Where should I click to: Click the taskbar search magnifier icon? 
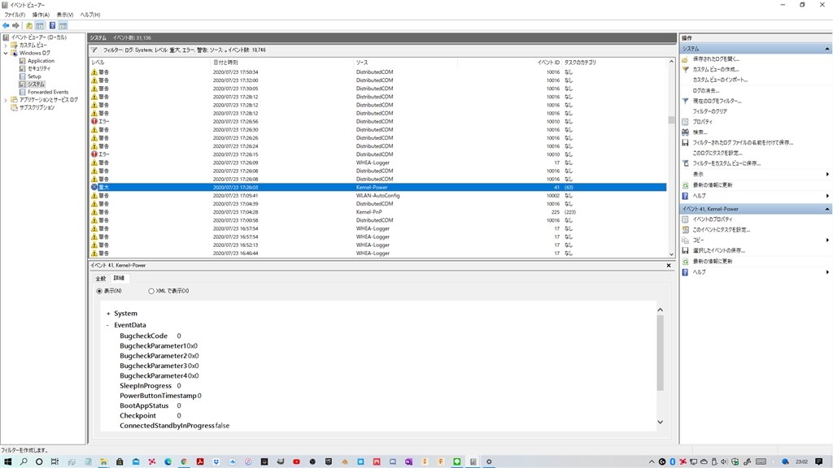24,461
